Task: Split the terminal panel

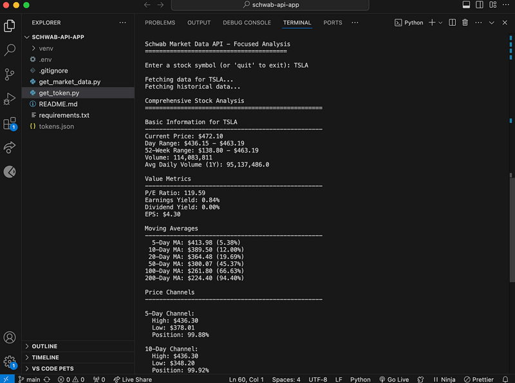Action: [452, 23]
